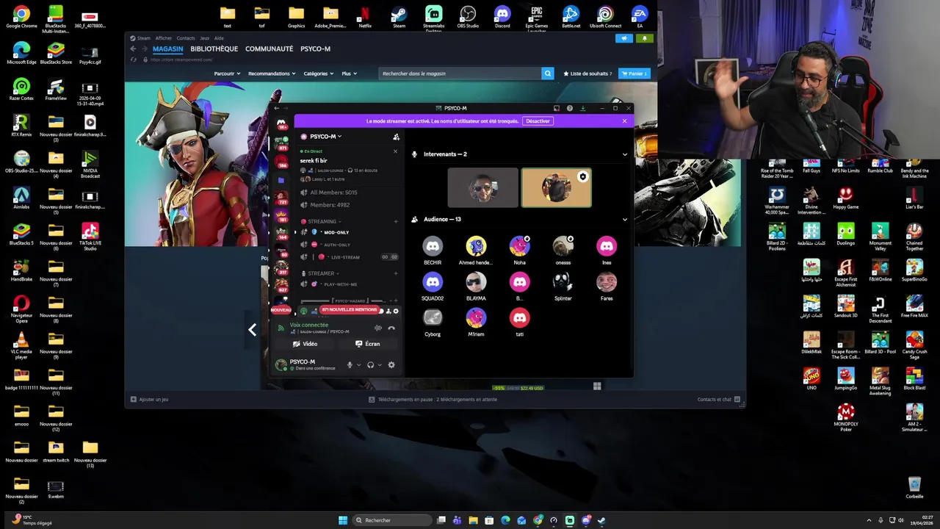940x529 pixels.
Task: Click 'Ajouter un jeu' in Steam
Action: click(150, 399)
